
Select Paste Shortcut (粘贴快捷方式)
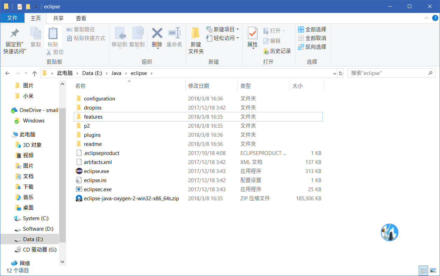point(86,38)
